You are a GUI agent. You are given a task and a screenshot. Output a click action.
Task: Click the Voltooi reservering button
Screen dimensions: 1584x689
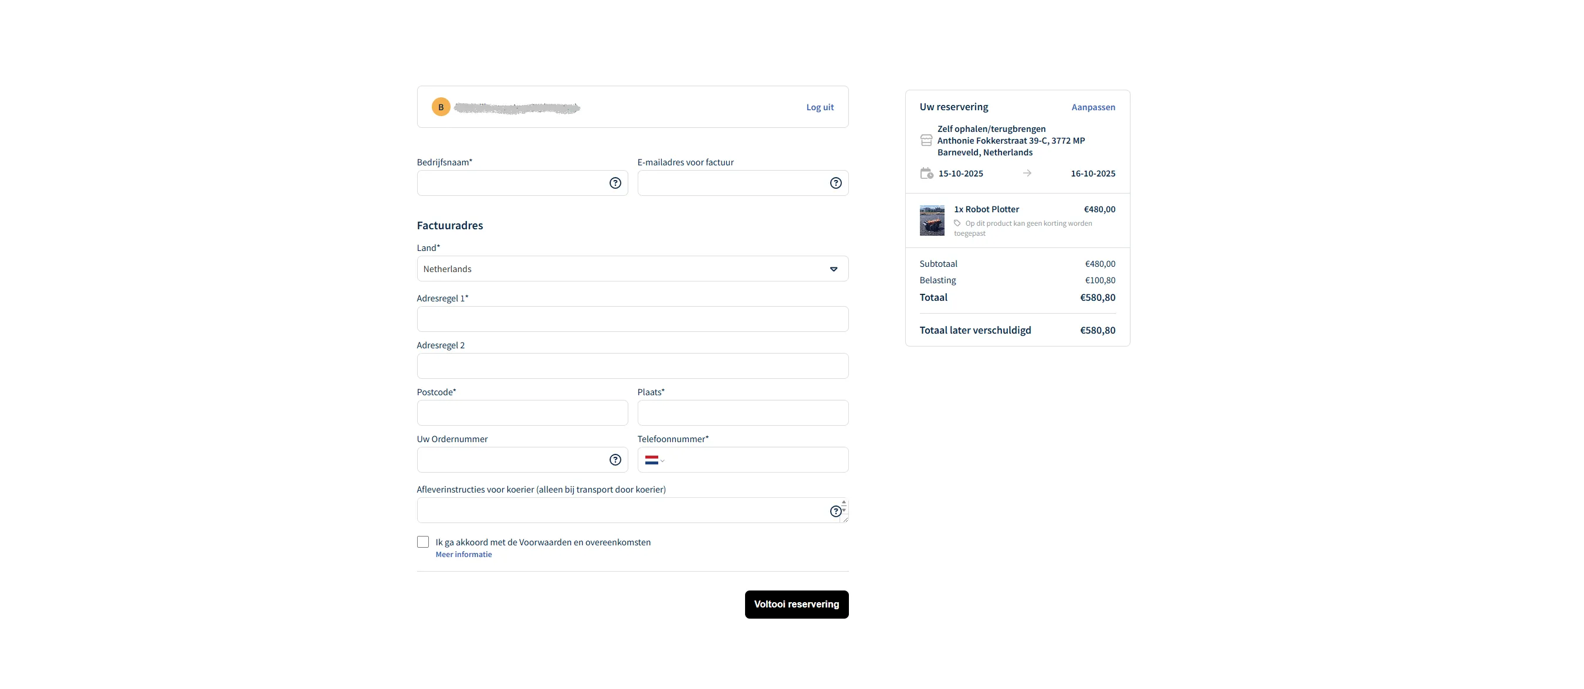(x=796, y=604)
